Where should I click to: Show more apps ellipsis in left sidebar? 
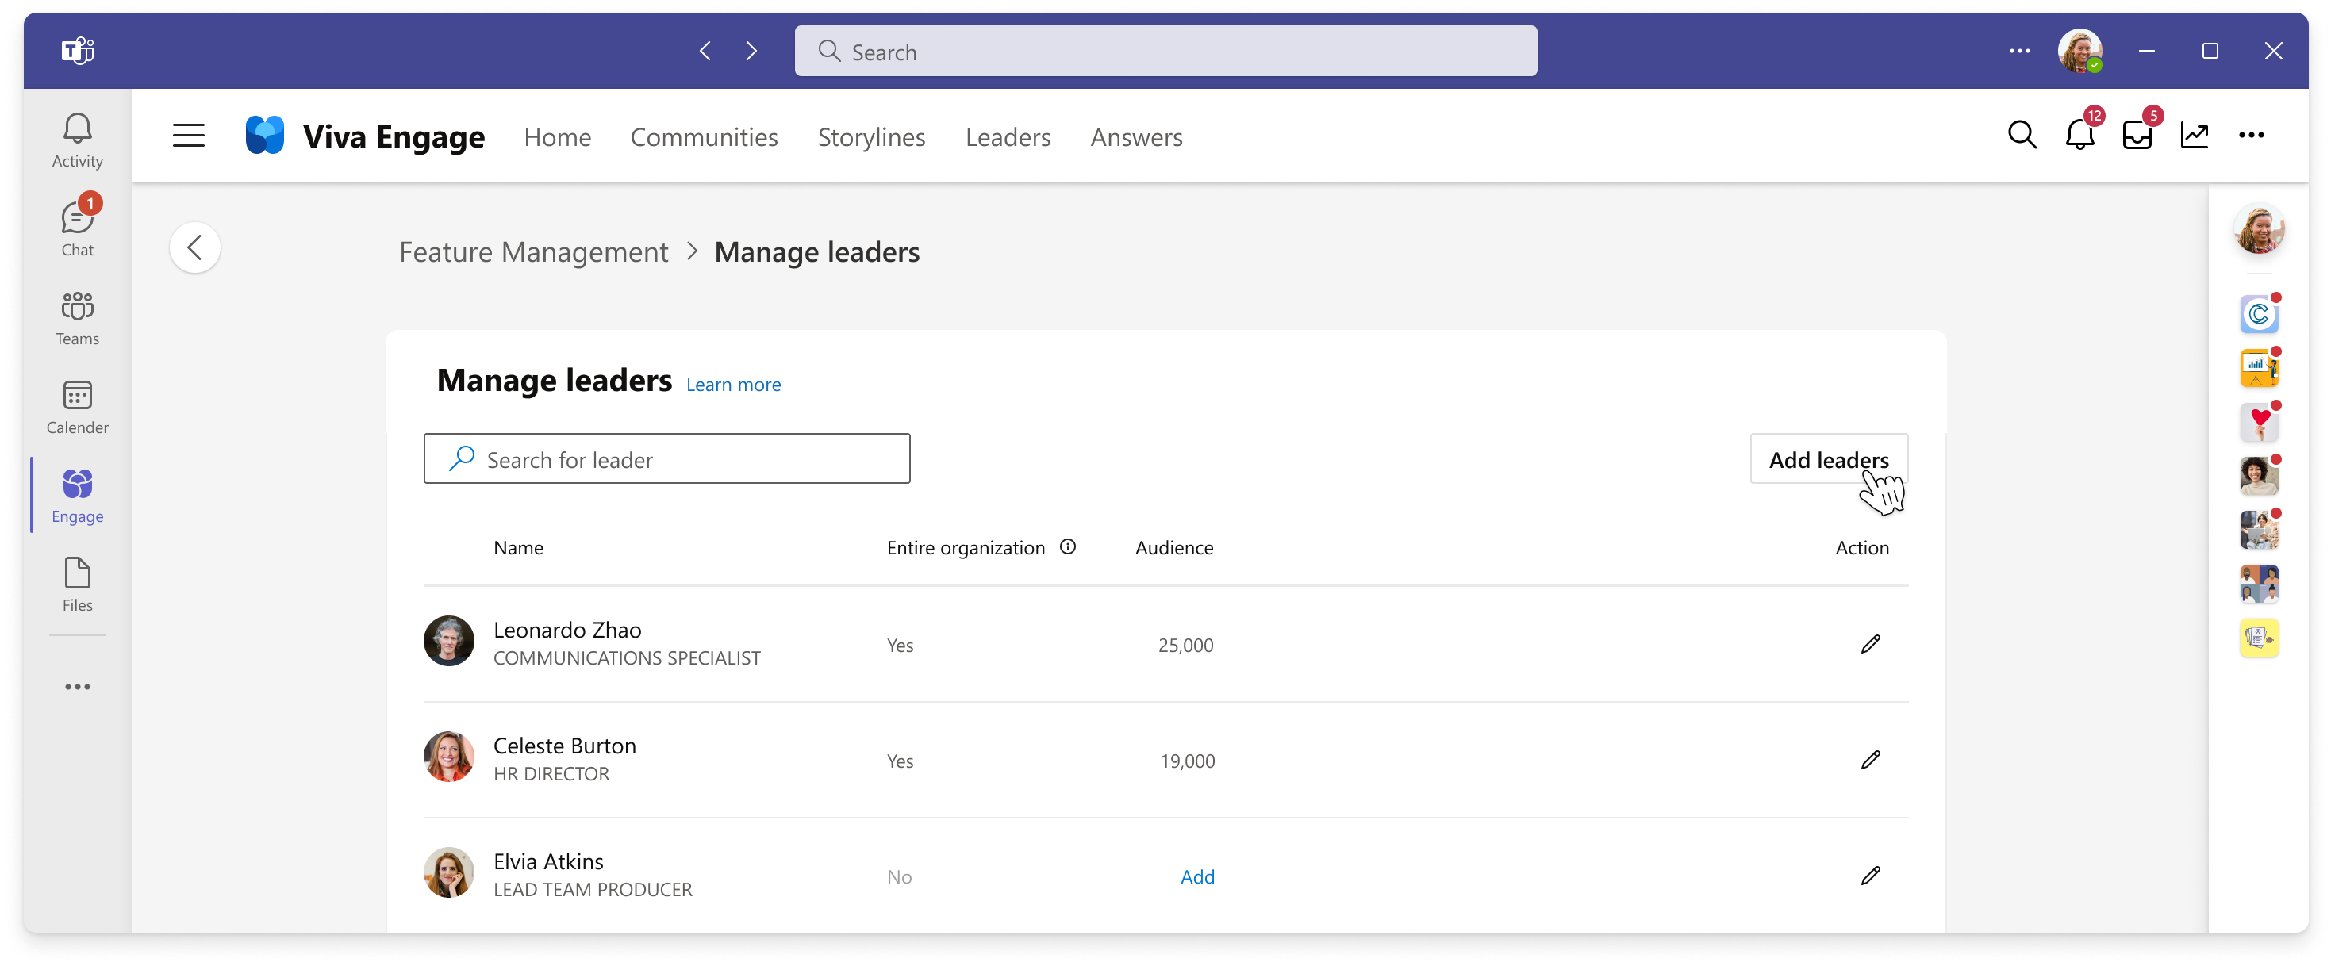point(77,687)
